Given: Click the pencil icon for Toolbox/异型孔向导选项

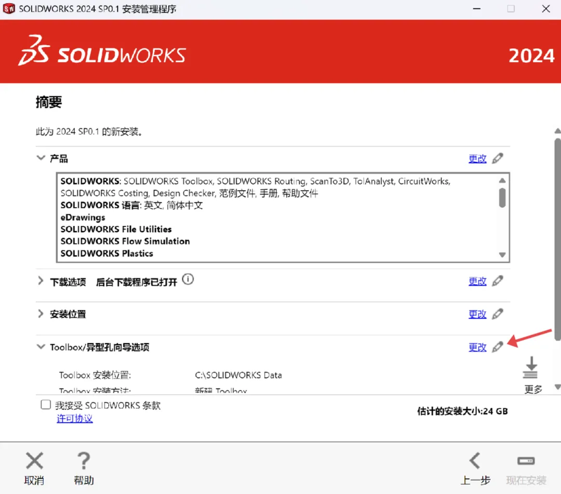Looking at the screenshot, I should (x=498, y=346).
